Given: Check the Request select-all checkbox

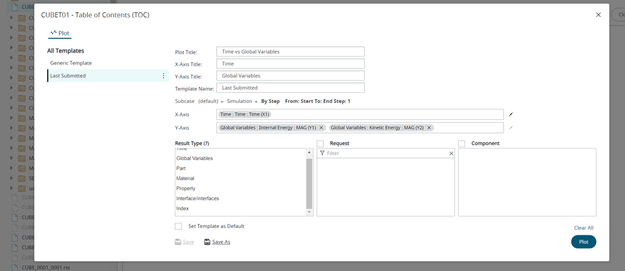Looking at the screenshot, I should (x=320, y=144).
